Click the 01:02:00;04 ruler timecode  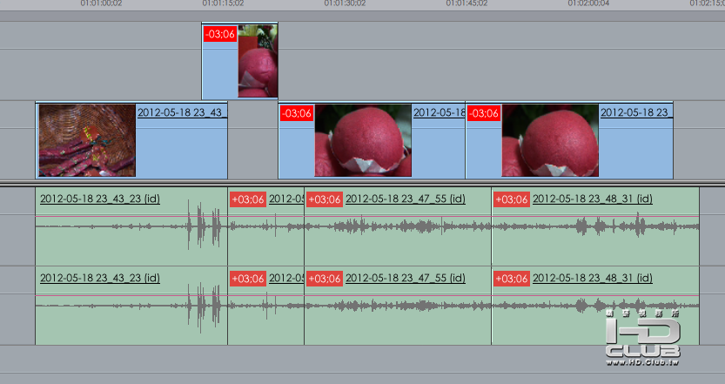[588, 3]
